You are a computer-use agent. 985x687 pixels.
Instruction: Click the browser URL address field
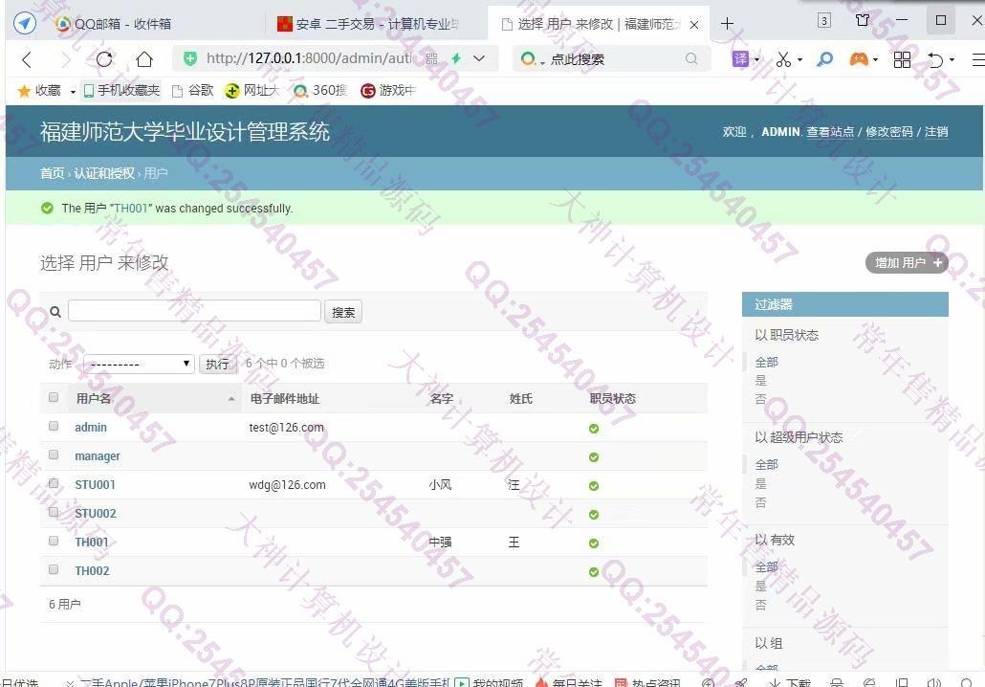309,58
